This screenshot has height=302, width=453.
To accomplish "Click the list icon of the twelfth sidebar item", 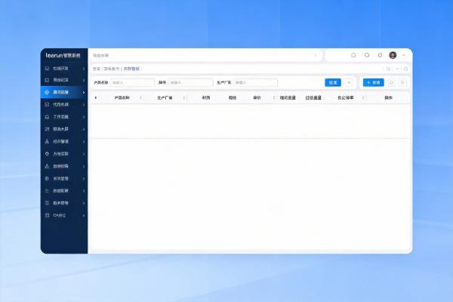I will (x=47, y=203).
